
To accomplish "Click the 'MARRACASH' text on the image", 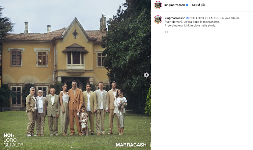I will pos(131,145).
